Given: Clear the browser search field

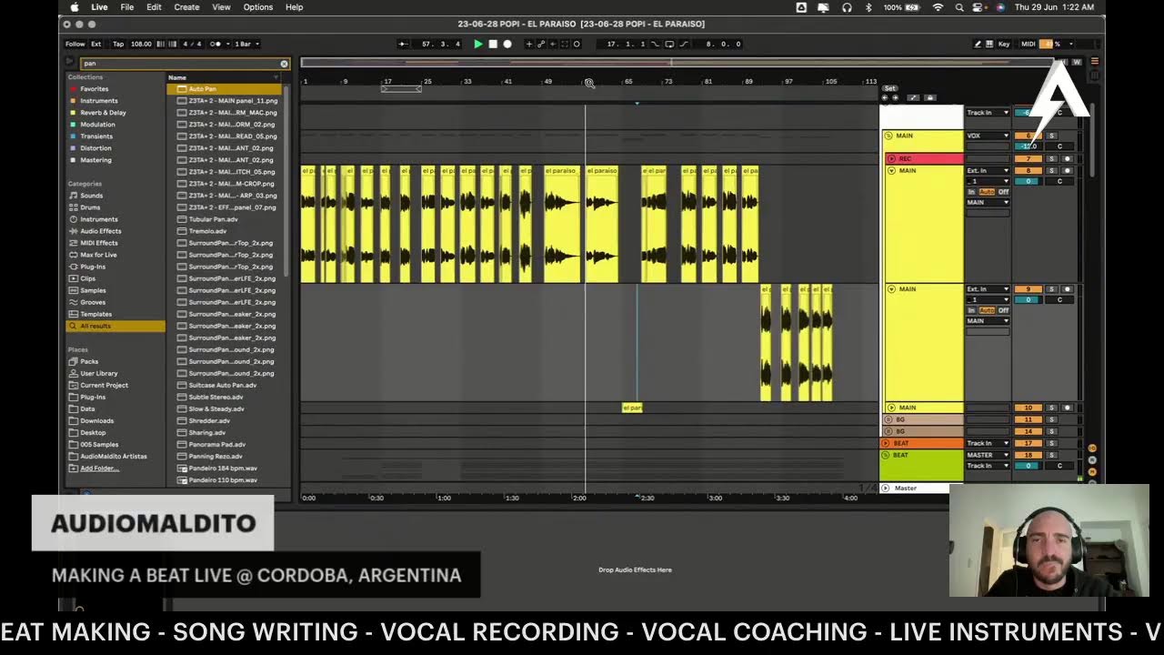Looking at the screenshot, I should pos(284,64).
